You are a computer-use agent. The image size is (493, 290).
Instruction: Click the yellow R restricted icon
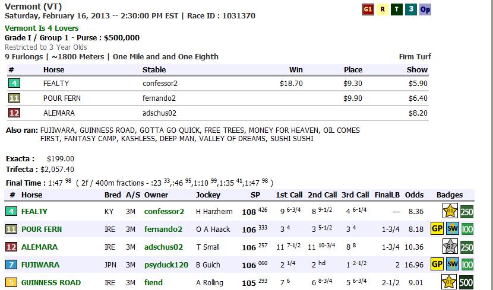(x=383, y=9)
